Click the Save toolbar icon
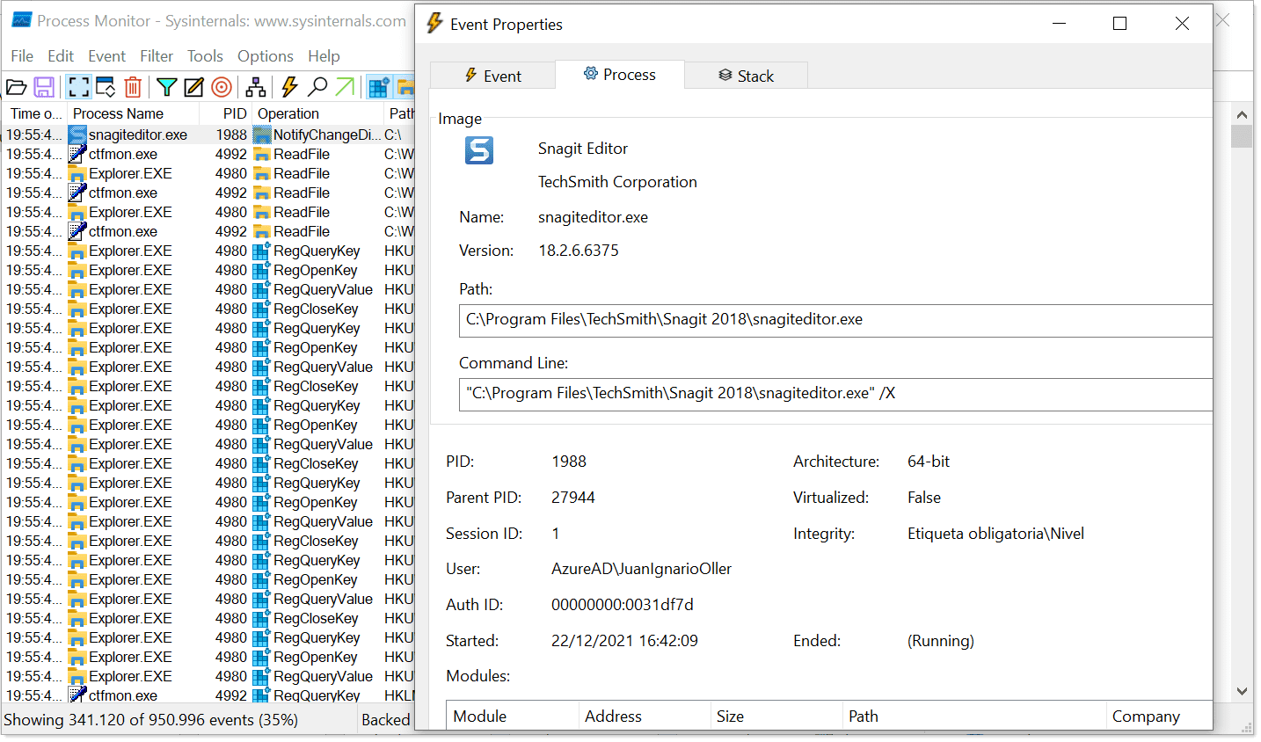1261x742 pixels. (44, 87)
